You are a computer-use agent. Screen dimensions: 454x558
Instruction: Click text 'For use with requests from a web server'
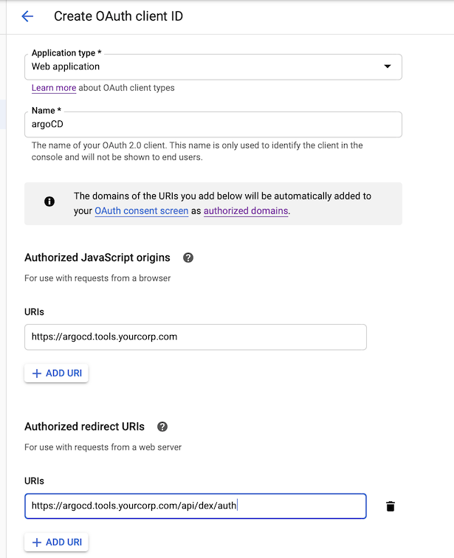pyautogui.click(x=103, y=447)
